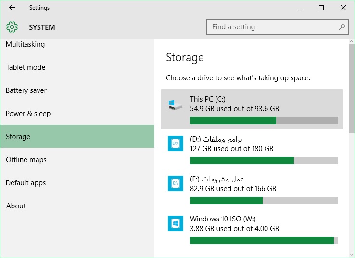Click the blue D:\ drive icon
Viewport: 355px width, 258px height.
[x=176, y=143]
